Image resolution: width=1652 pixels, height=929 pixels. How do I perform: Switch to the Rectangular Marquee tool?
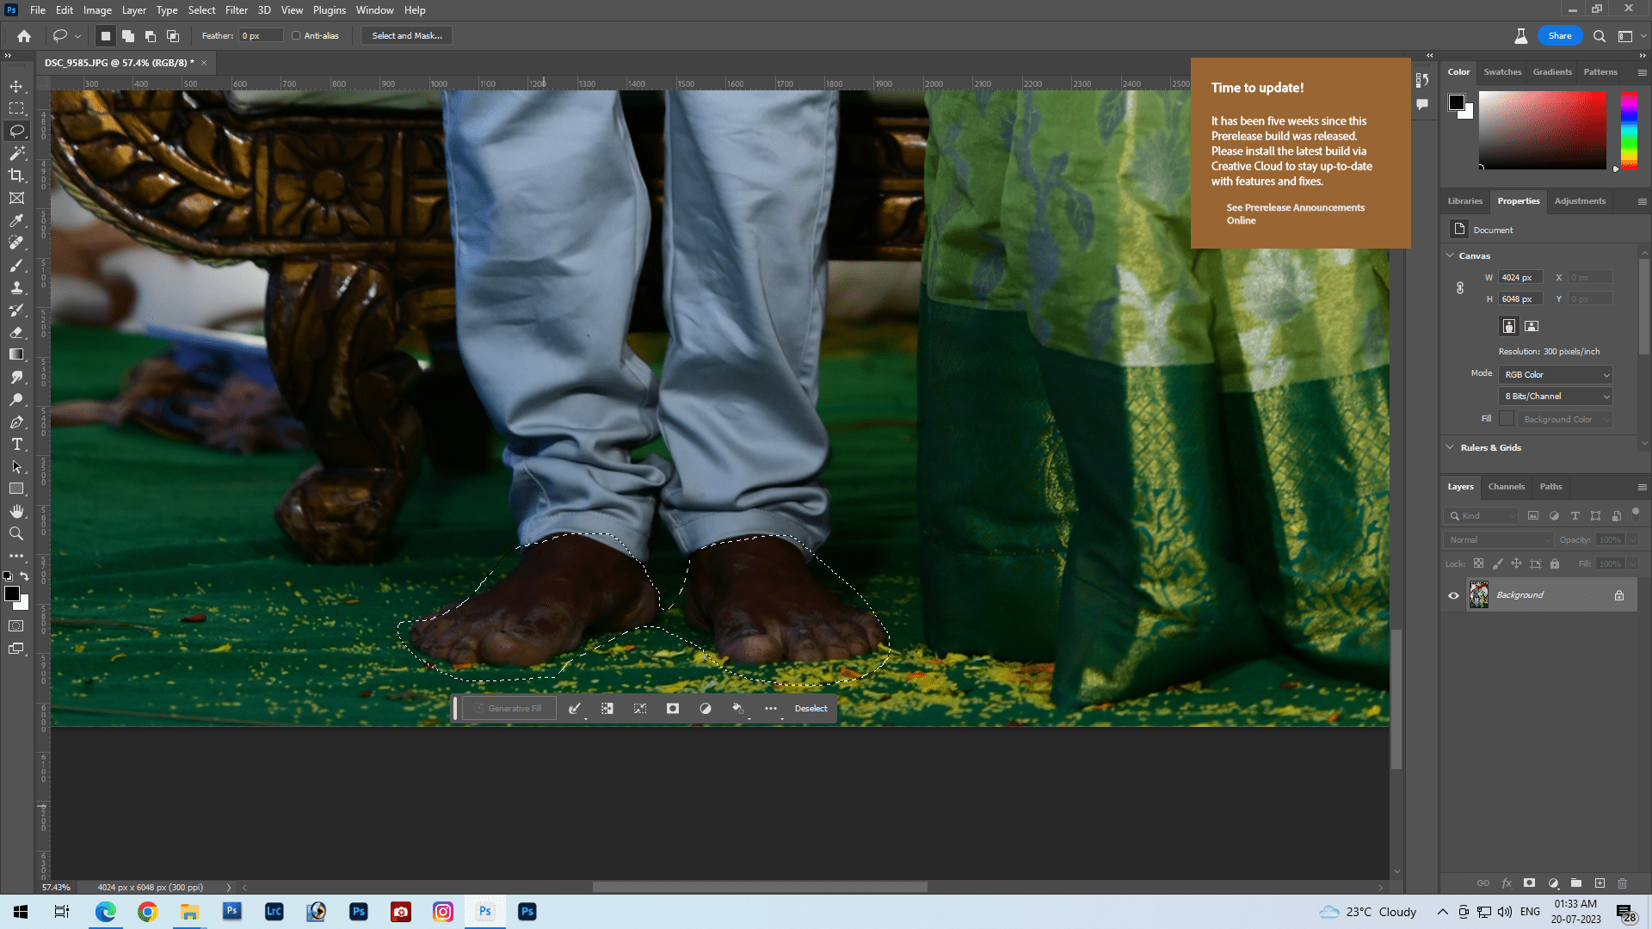click(17, 108)
